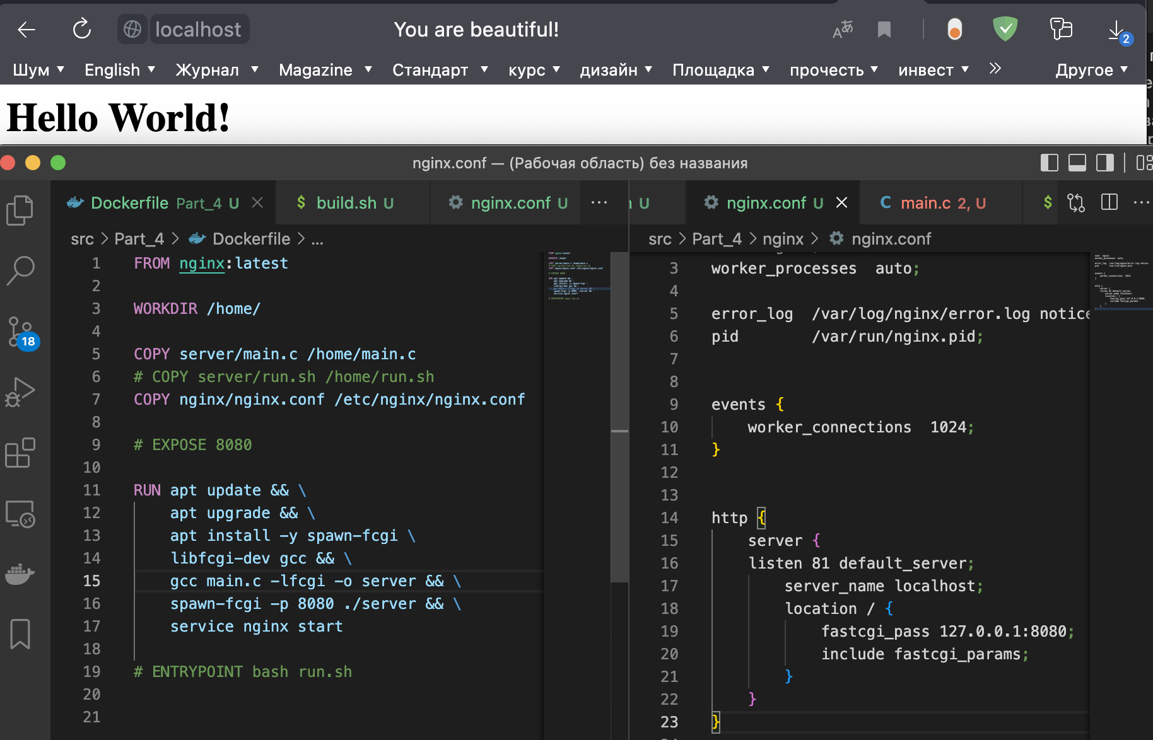Open Customize Layout in the title bar
Viewport: 1153px width, 740px height.
pos(1144,163)
